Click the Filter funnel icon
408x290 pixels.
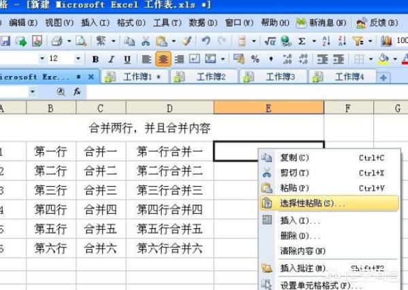358,41
